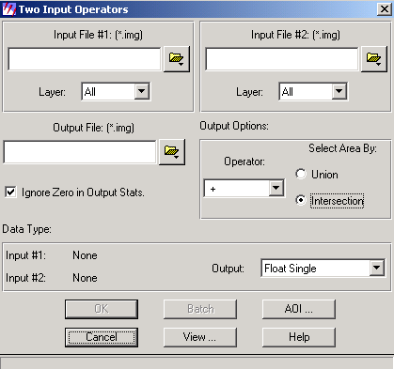Open file browser for Input File #1
394x369 pixels.
click(177, 59)
